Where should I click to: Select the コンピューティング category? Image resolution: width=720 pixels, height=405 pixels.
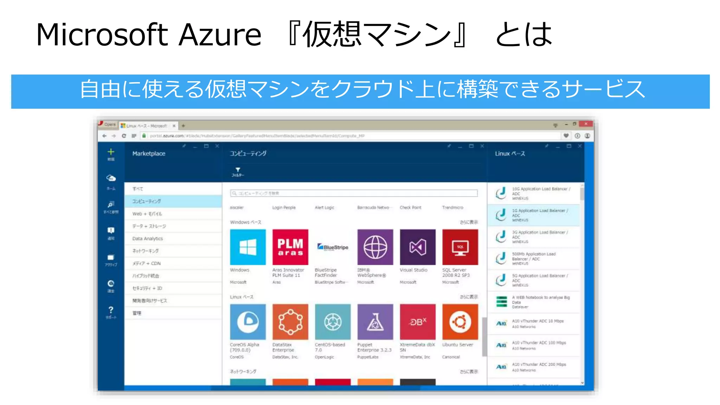coord(173,201)
